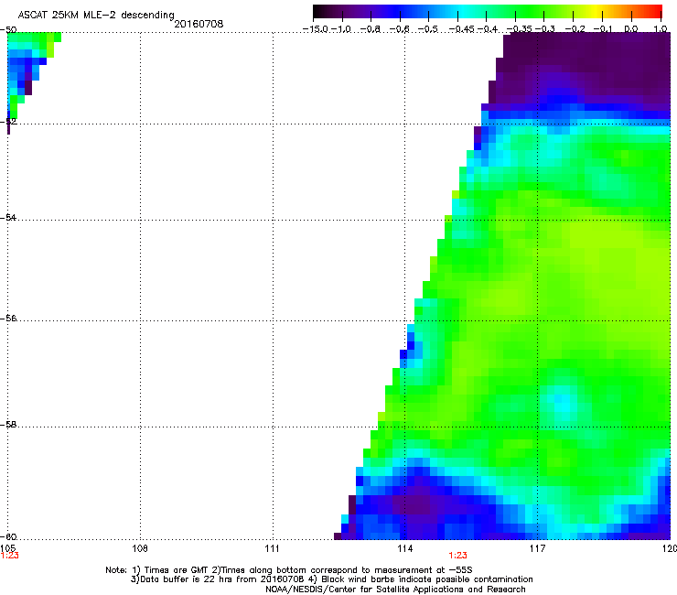Click the -0.2 label on color bar
677x595 pixels.
click(x=575, y=29)
